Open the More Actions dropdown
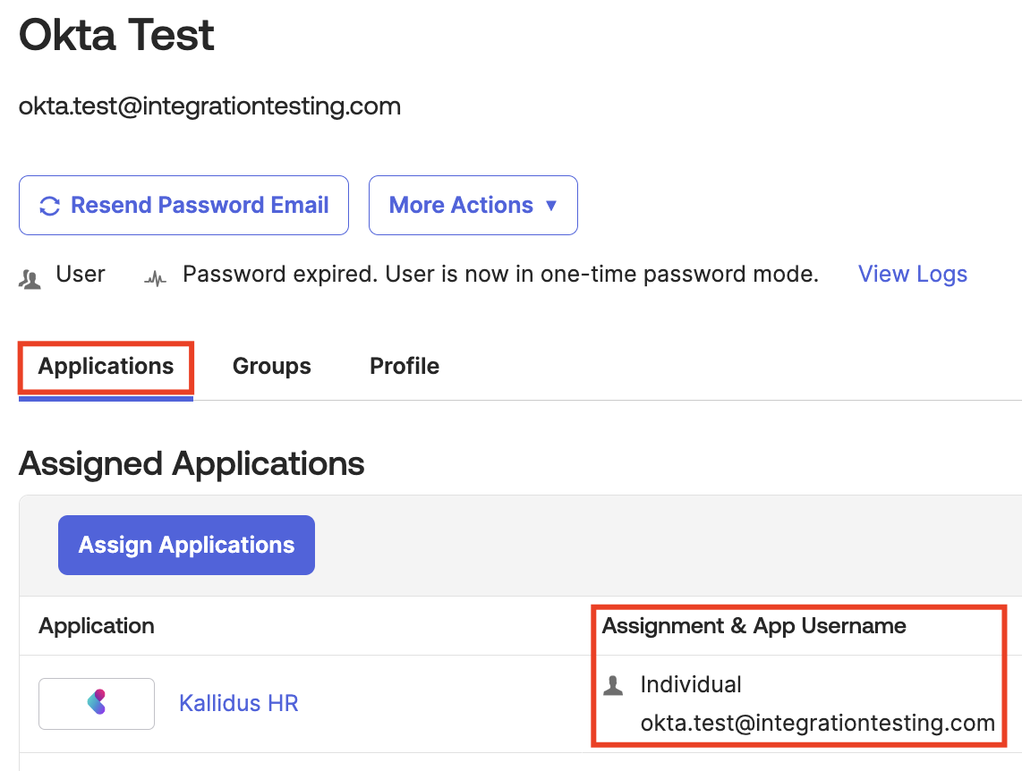1022x771 pixels. 473,206
